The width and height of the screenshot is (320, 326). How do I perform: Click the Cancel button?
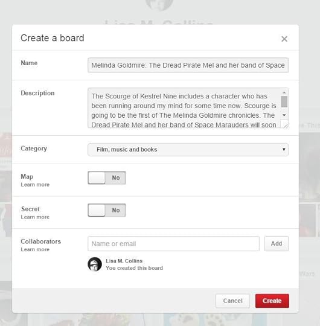coord(232,301)
